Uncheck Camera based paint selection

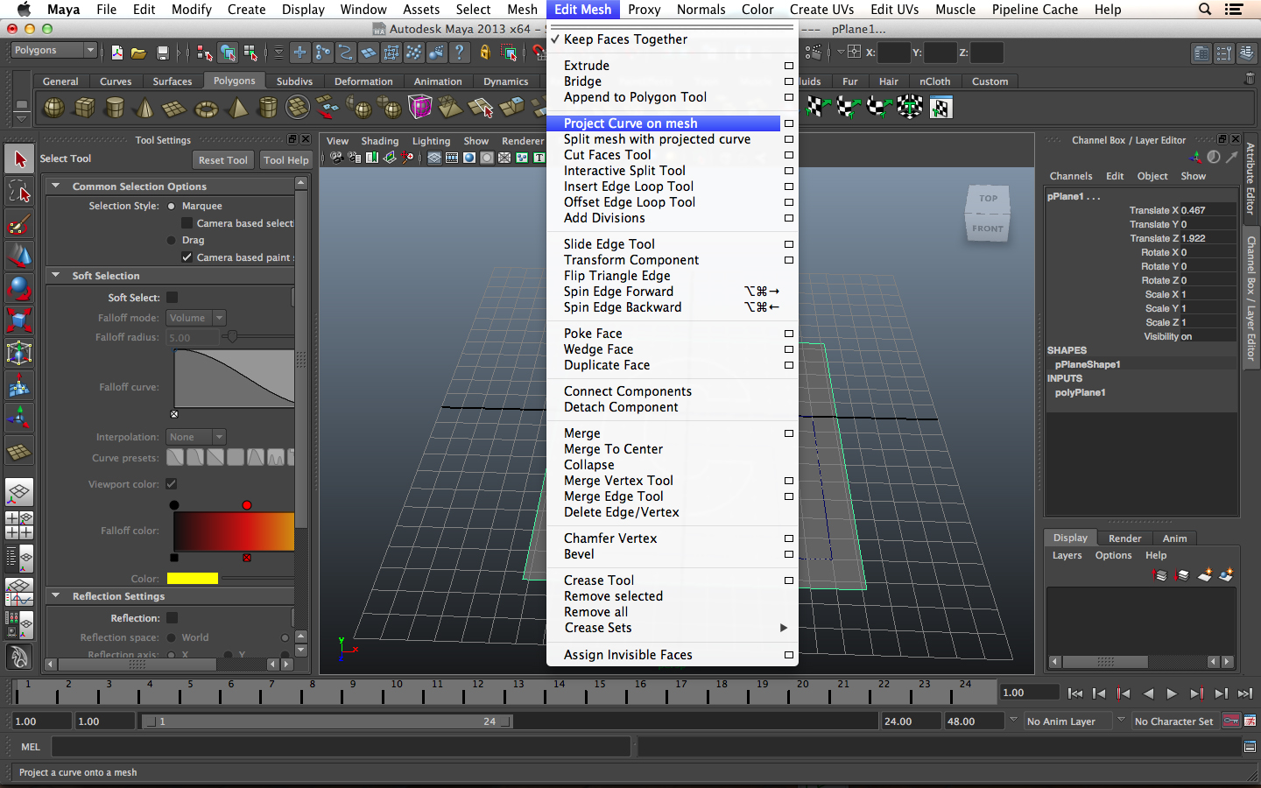187,257
